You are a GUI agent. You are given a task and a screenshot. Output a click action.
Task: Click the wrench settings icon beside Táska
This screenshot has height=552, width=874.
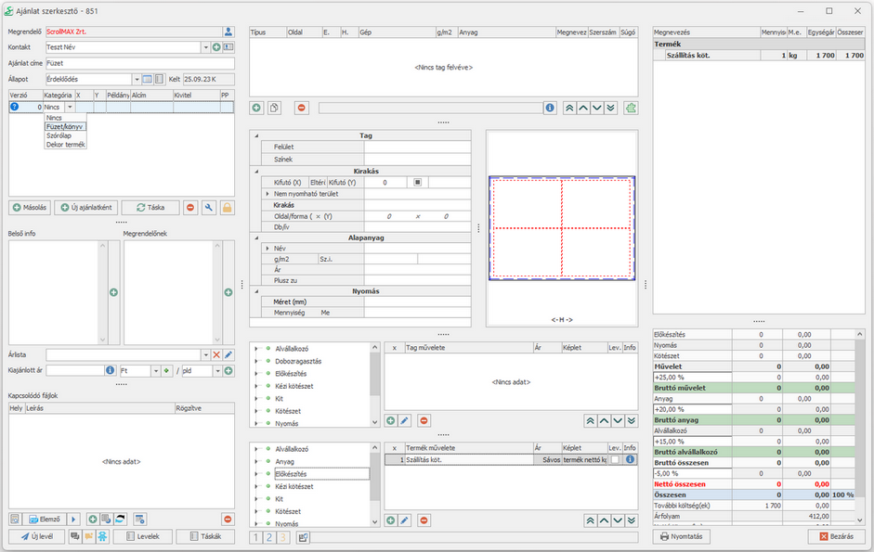pyautogui.click(x=209, y=208)
